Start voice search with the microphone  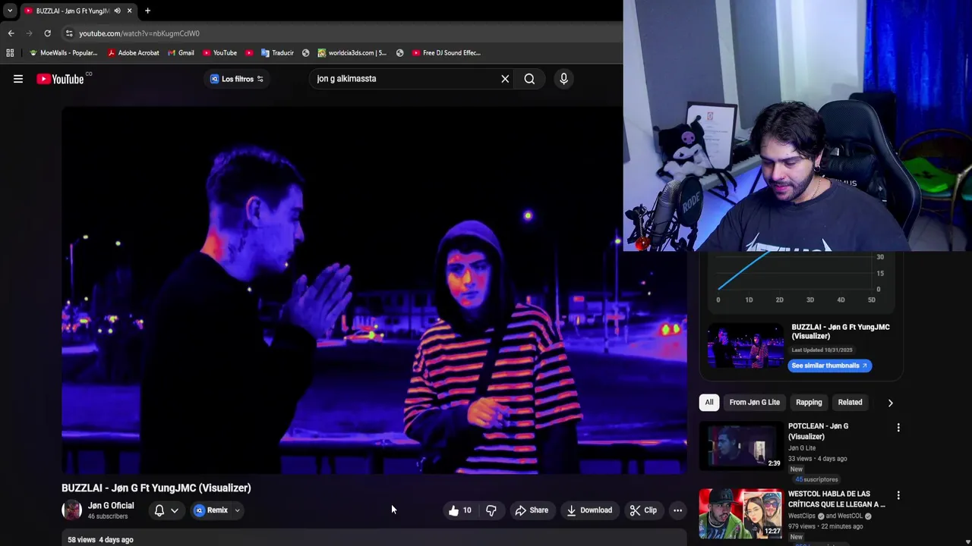563,79
